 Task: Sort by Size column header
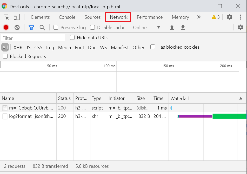click(x=143, y=98)
